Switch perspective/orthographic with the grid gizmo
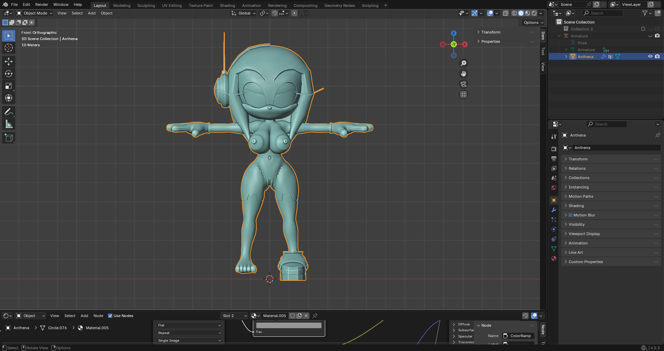 pos(463,94)
